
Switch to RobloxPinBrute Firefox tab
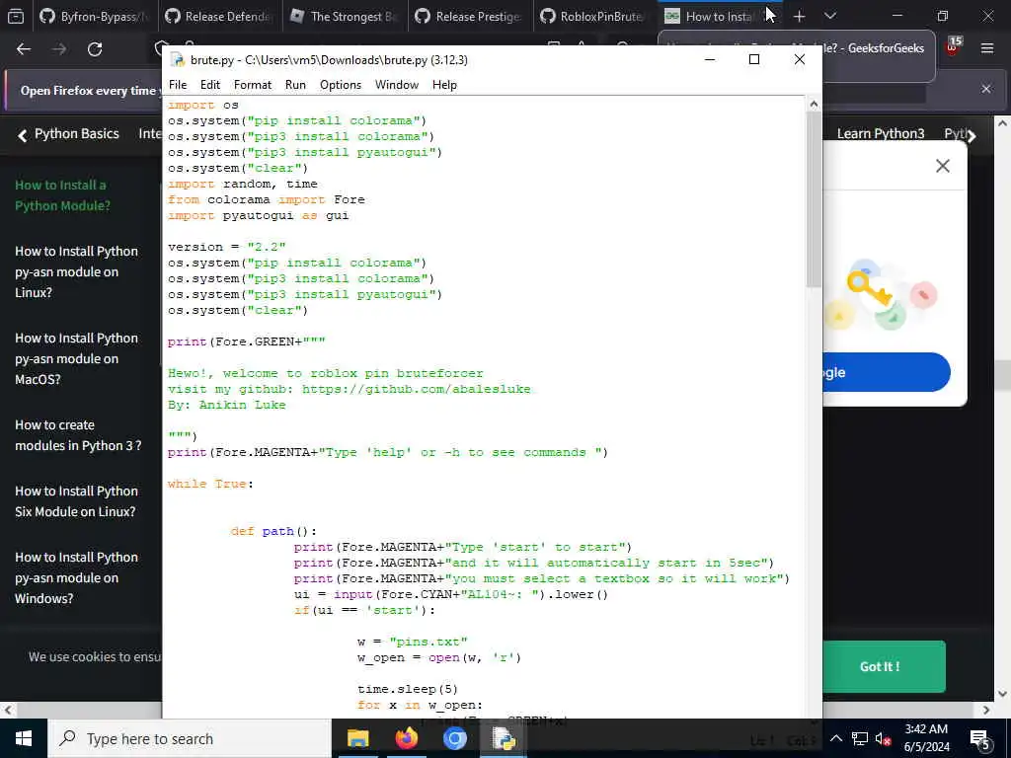point(594,16)
